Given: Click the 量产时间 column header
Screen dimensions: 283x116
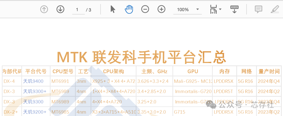Looking at the screenshot, I should pos(269,71).
